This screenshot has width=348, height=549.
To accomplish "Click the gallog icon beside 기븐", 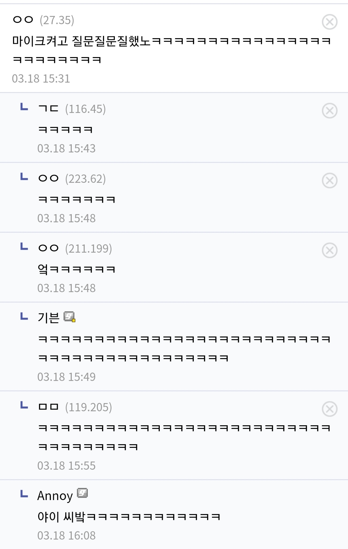I will click(69, 317).
